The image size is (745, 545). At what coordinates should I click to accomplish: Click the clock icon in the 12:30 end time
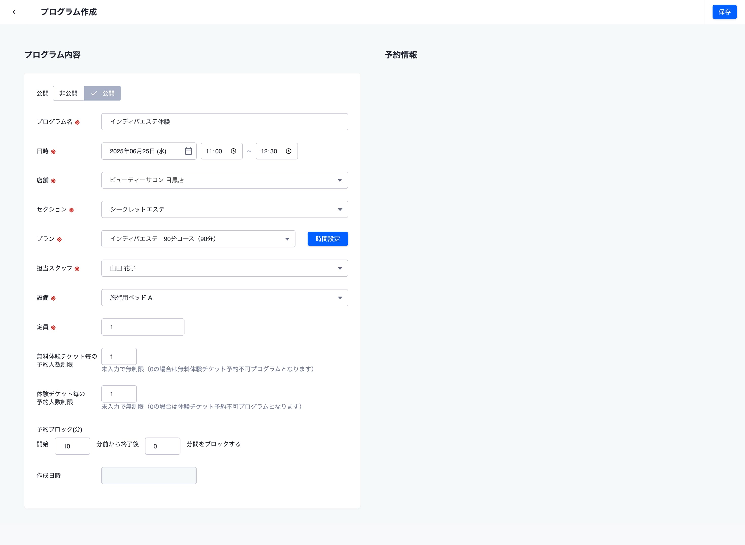pos(289,151)
